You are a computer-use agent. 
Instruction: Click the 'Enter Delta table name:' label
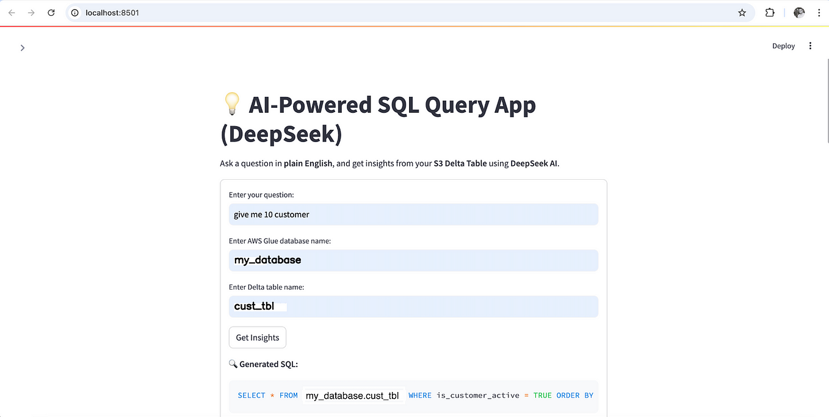[266, 287]
